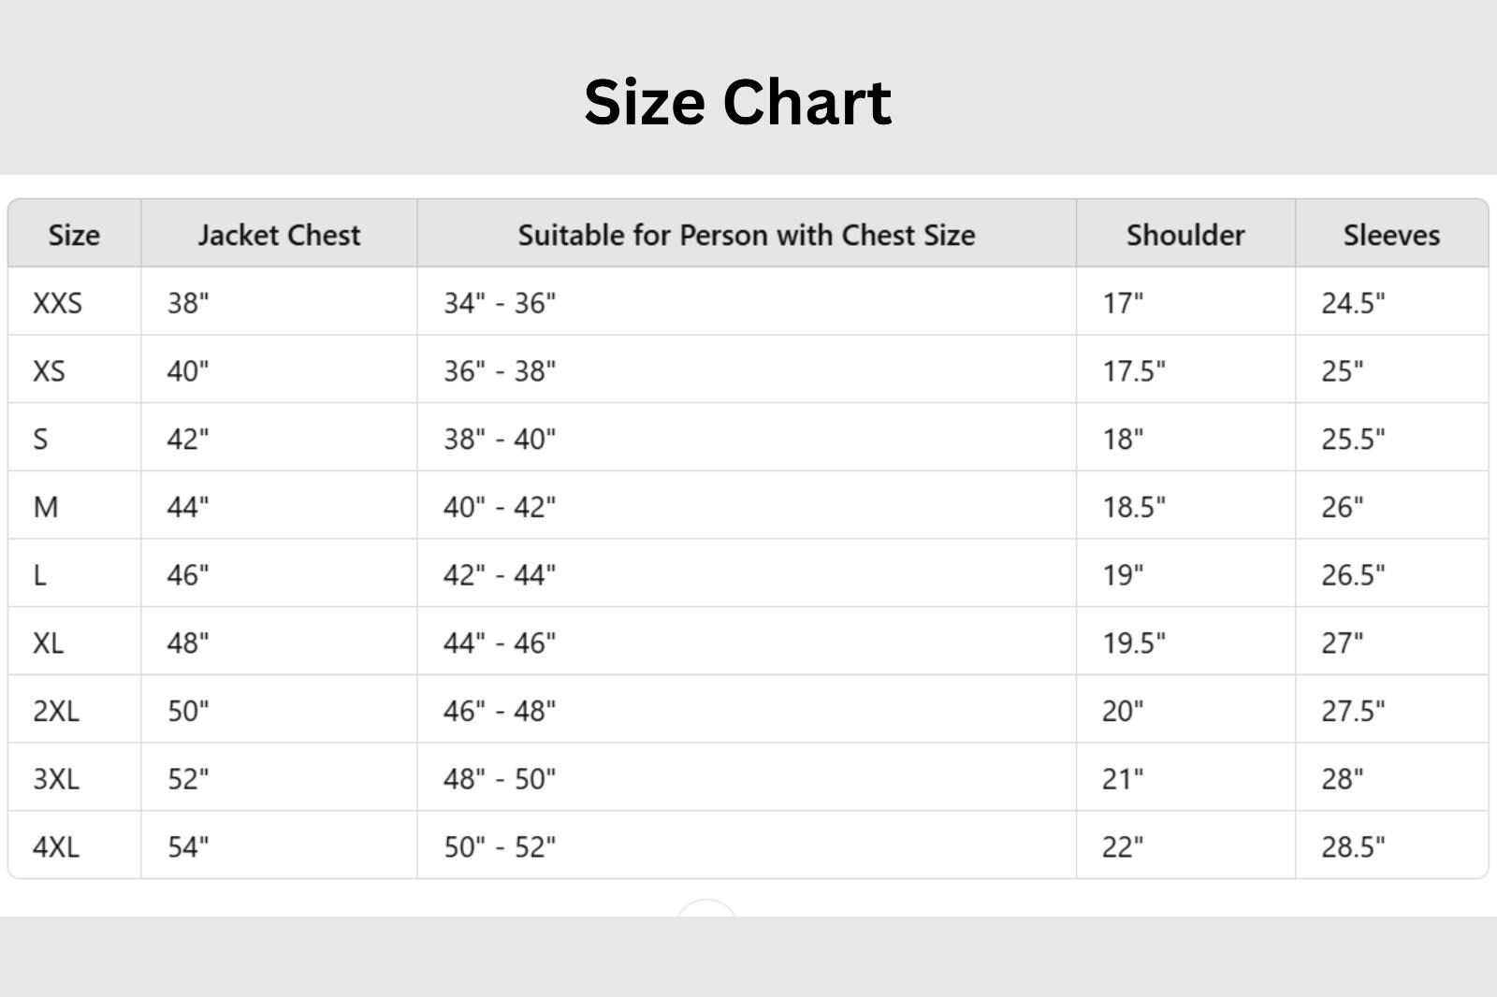Viewport: 1497px width, 997px height.
Task: Click the "Shoulder" column header
Action: [x=1185, y=235]
